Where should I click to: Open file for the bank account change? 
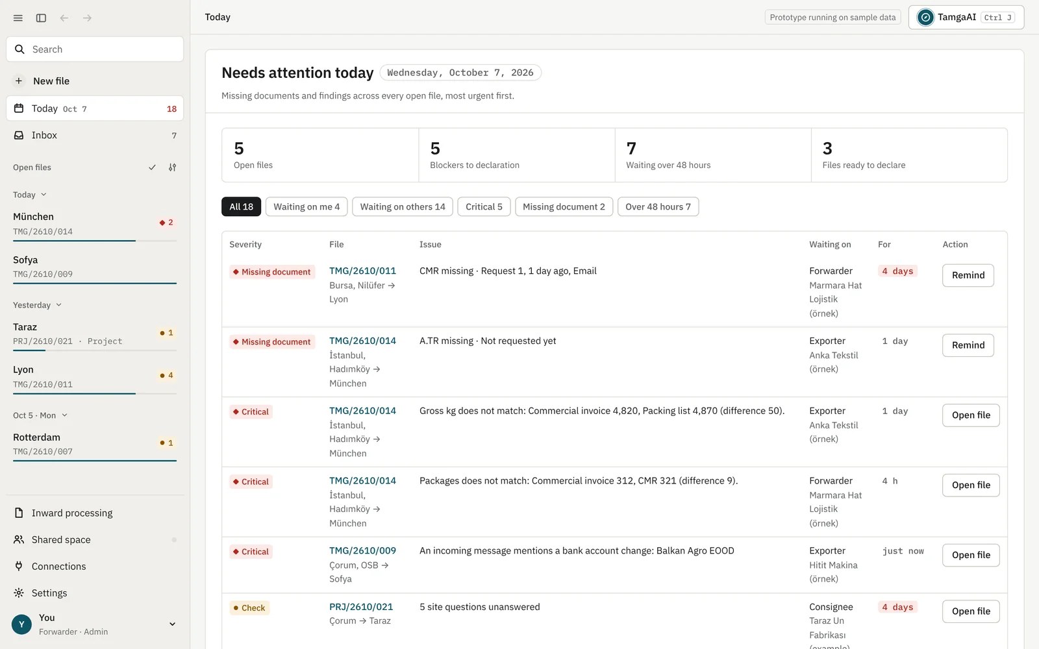click(x=971, y=555)
